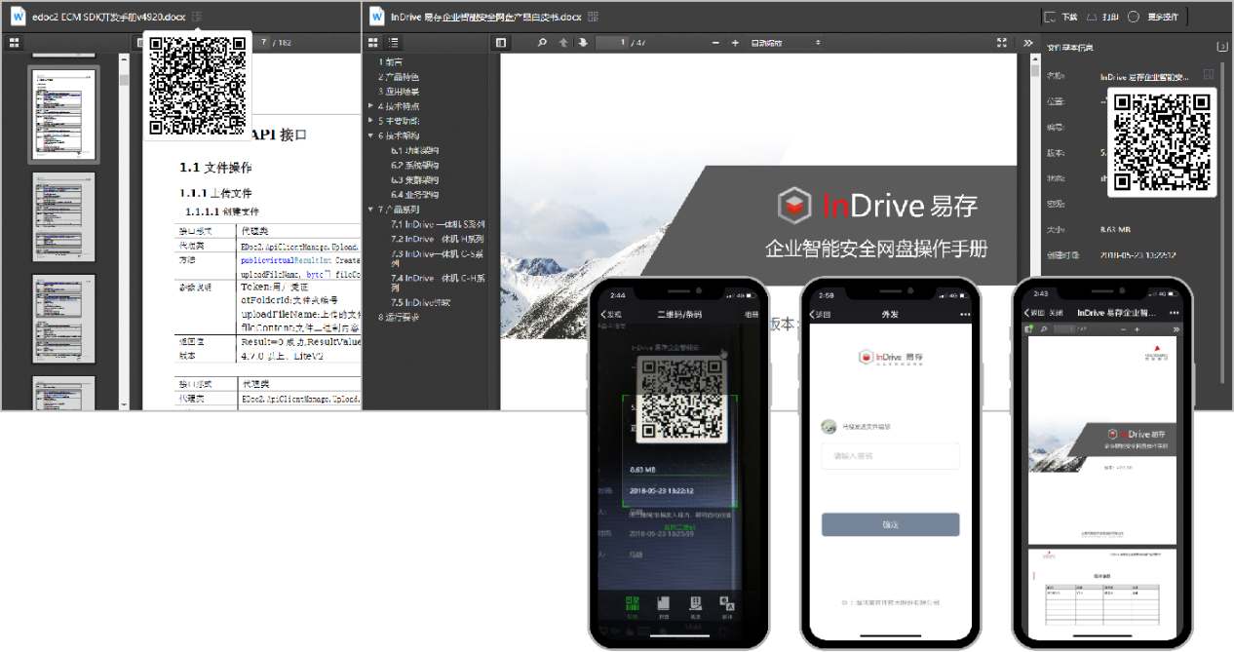The height and width of the screenshot is (652, 1234).
Task: Tap the three-dot menu on InDrive preview phone
Action: (x=1176, y=312)
